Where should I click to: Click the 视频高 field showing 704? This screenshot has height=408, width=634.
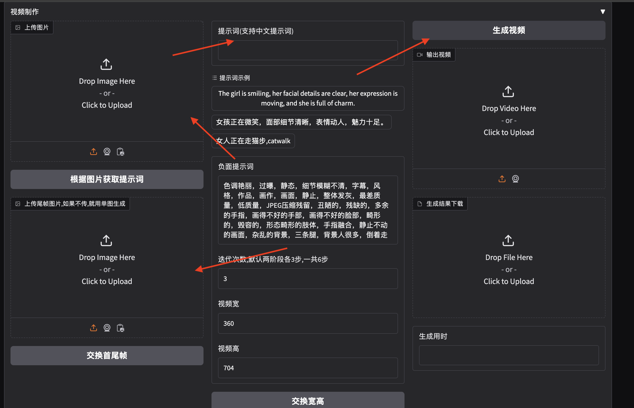(x=307, y=368)
